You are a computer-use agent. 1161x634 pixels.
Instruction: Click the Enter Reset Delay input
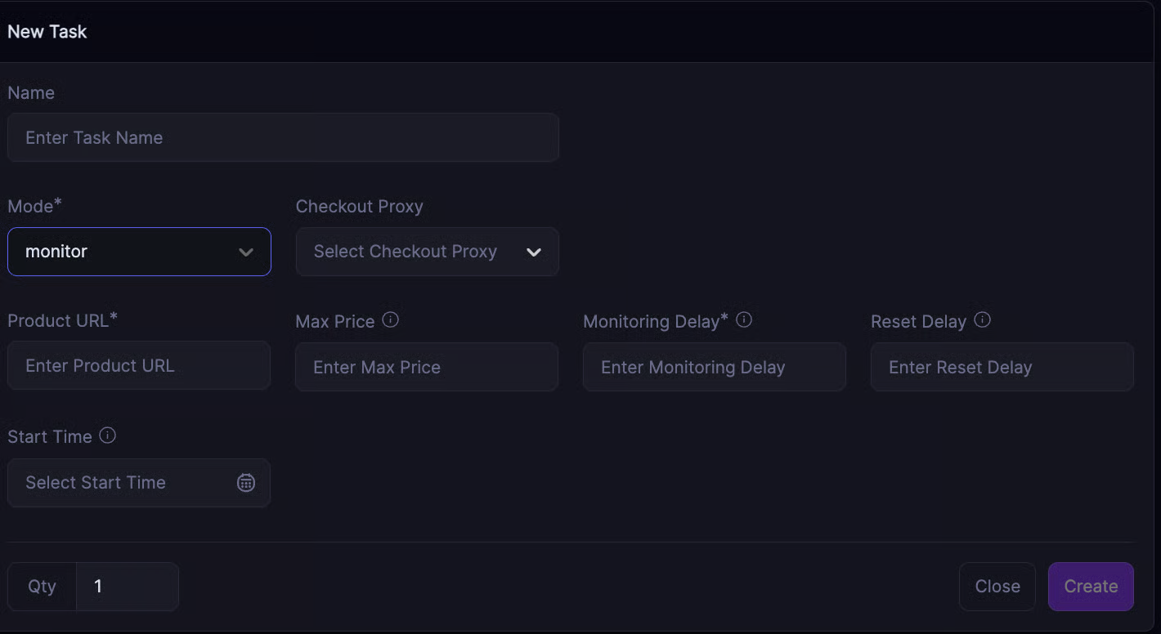[x=1002, y=367]
